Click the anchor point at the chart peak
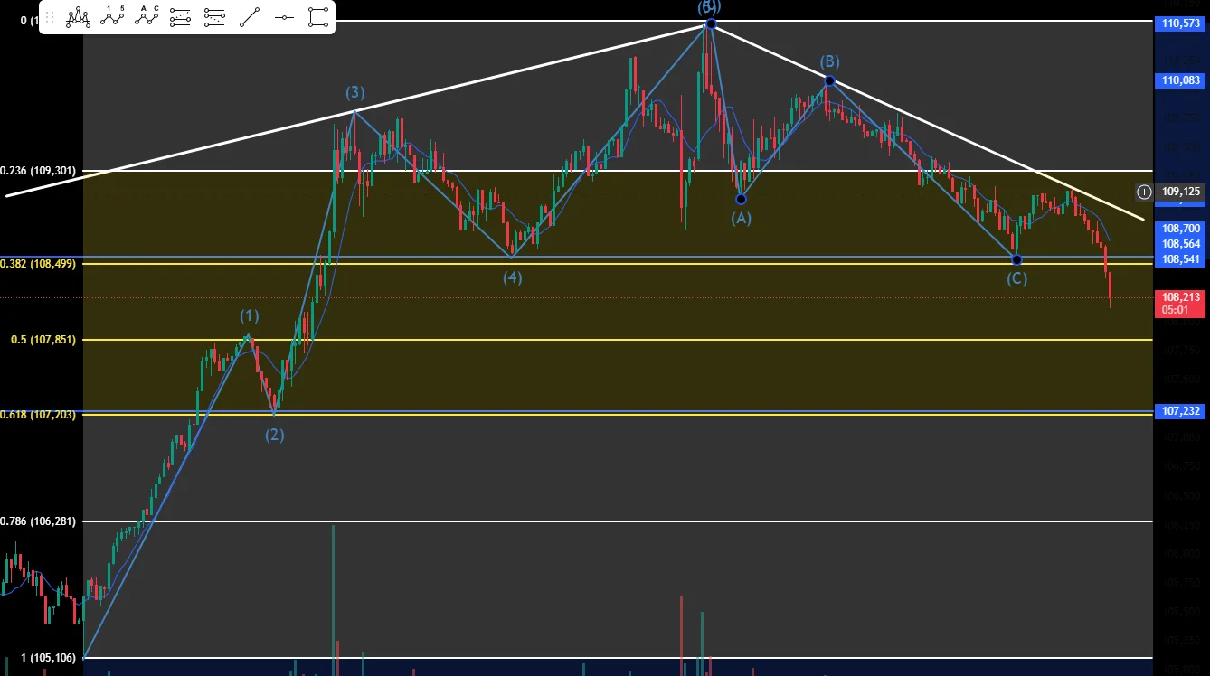The image size is (1210, 676). (x=711, y=23)
